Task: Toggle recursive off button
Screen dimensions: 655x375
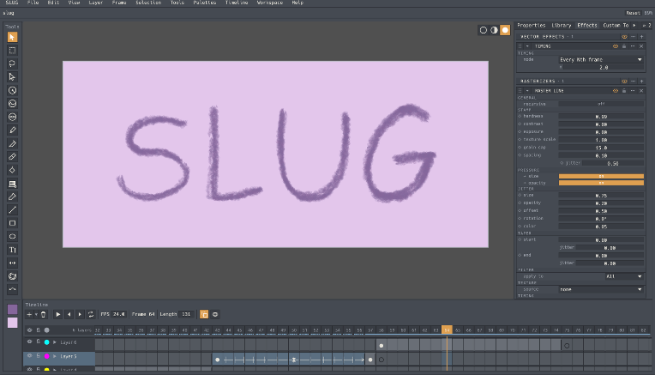Action: [x=601, y=104]
